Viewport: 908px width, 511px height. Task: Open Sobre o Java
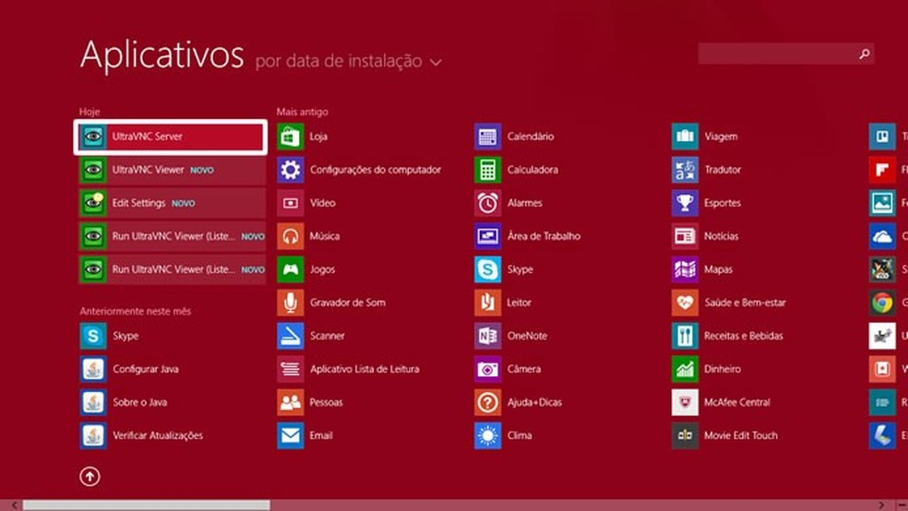(124, 402)
